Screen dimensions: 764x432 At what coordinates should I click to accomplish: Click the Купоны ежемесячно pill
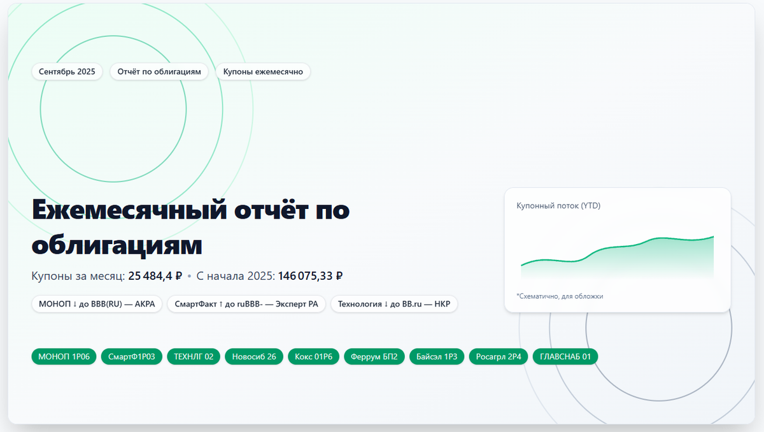[263, 71]
